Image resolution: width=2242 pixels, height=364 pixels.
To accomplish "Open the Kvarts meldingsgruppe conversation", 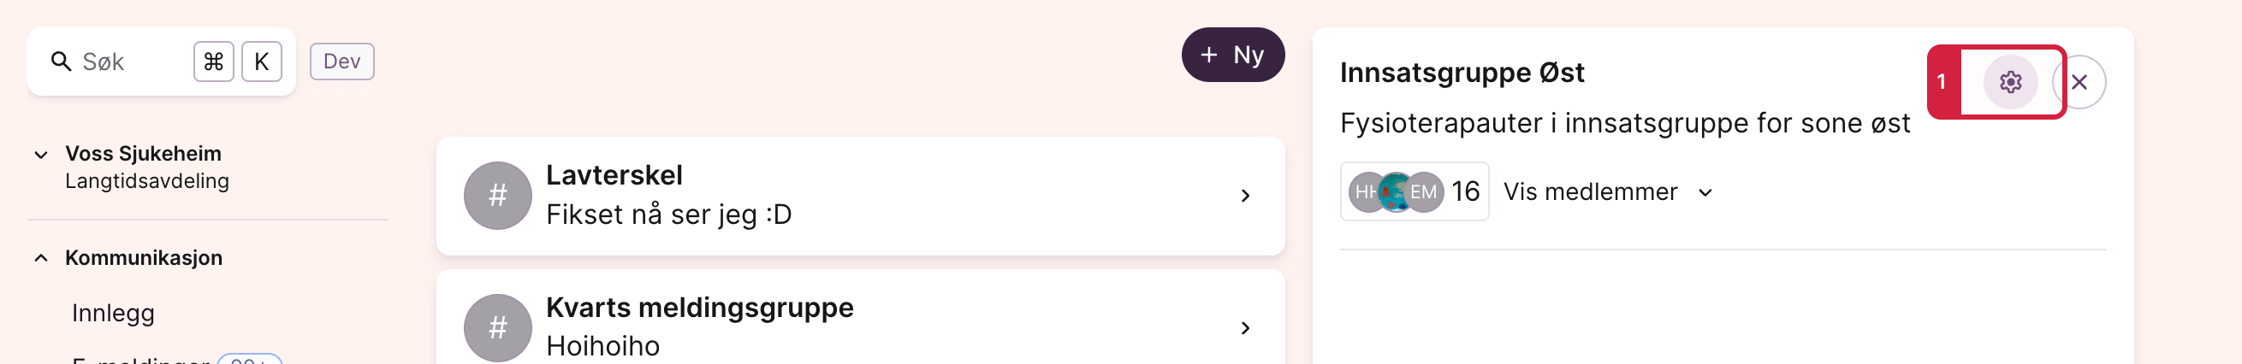I will [x=860, y=317].
